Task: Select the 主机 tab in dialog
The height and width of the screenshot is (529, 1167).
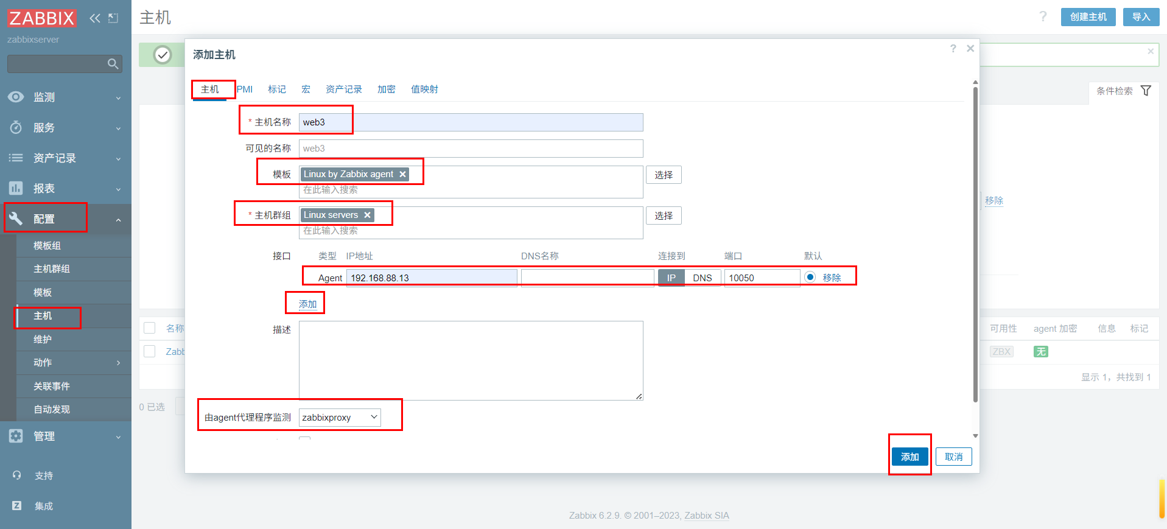Action: (x=210, y=89)
